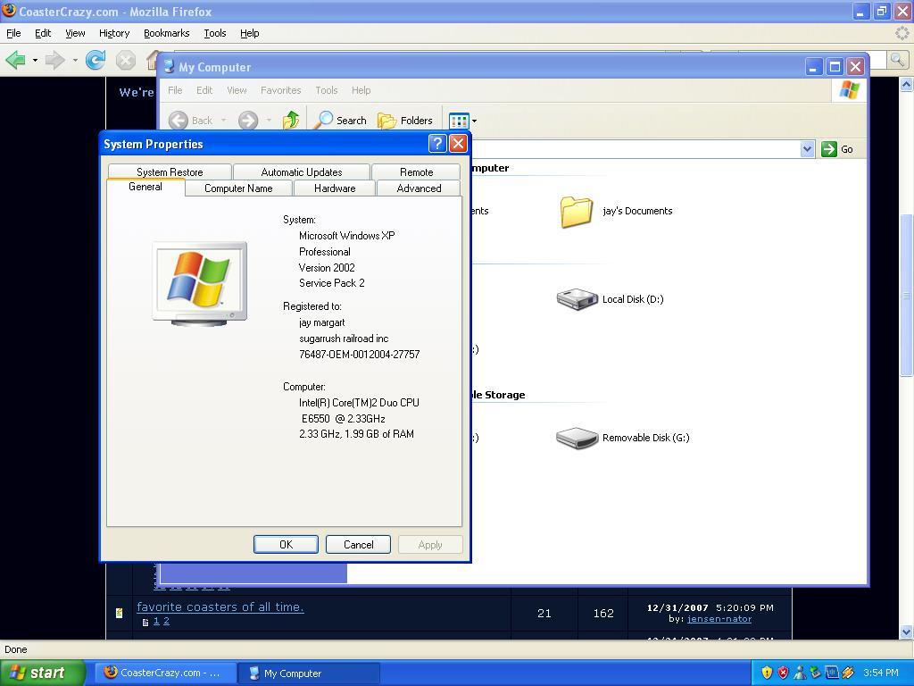Open My Computer View menu
Image resolution: width=914 pixels, height=686 pixels.
[237, 90]
